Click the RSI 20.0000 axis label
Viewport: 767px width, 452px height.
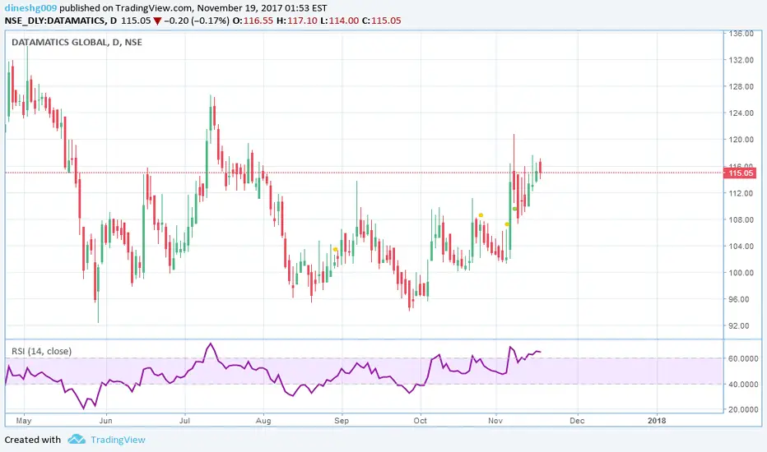pyautogui.click(x=743, y=410)
